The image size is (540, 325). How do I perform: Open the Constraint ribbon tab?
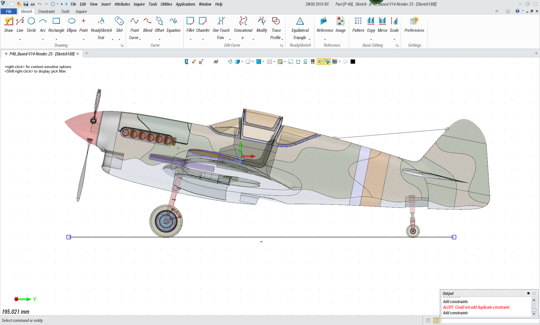point(46,12)
